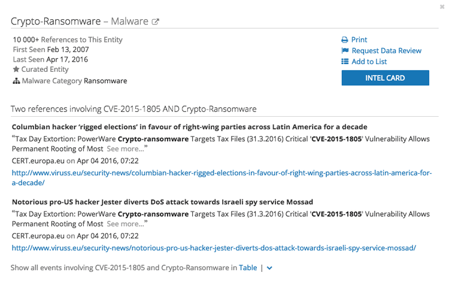Show all events in Table view
449x285 pixels.
click(x=248, y=268)
